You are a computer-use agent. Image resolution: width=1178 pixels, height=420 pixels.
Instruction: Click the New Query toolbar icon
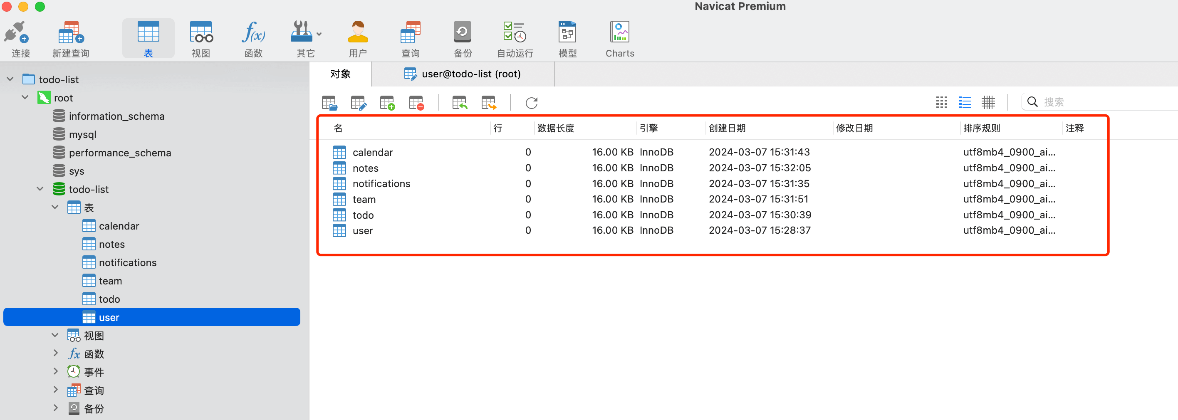pos(70,33)
